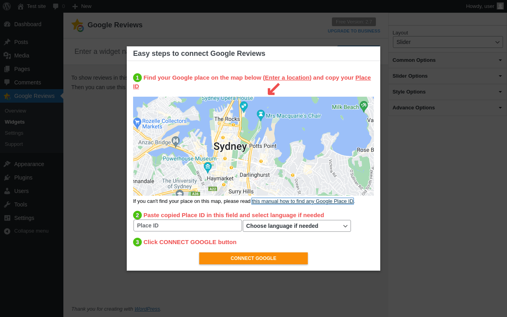Click the Google Reviews plugin logo in header

(x=78, y=25)
